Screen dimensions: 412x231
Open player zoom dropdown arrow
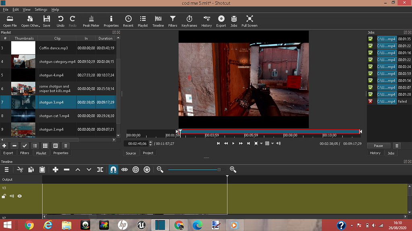click(x=261, y=143)
